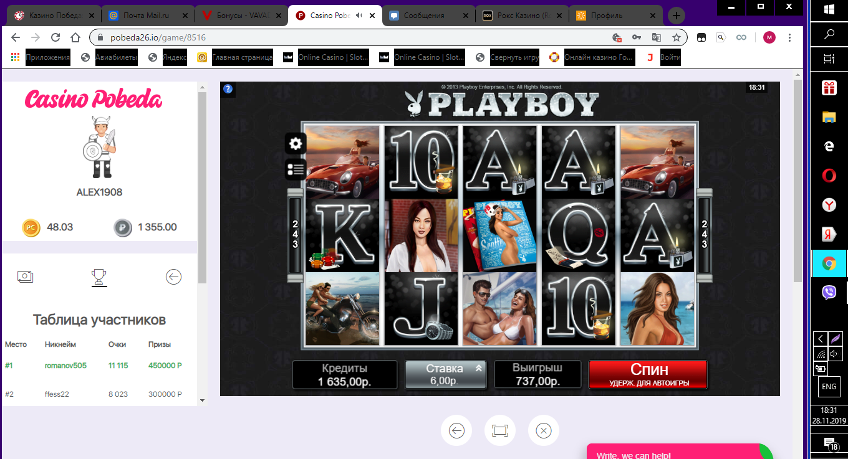This screenshot has height=459, width=848.
Task: Reload the current page
Action: pos(55,37)
